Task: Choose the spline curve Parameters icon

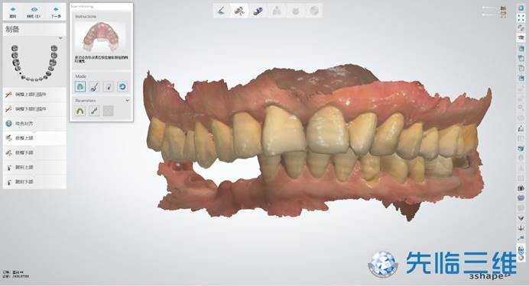Action: coord(95,111)
